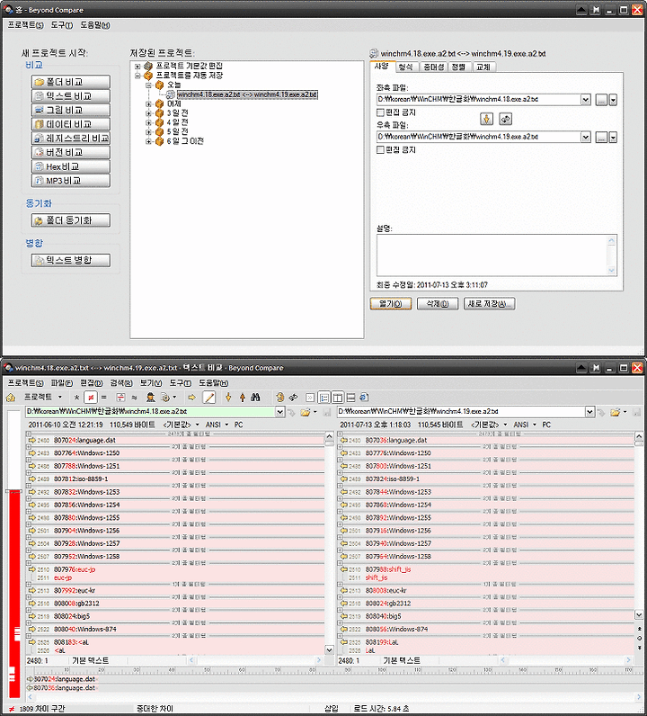647x716 pixels.
Task: Select side-by-side layout icon
Action: click(337, 398)
